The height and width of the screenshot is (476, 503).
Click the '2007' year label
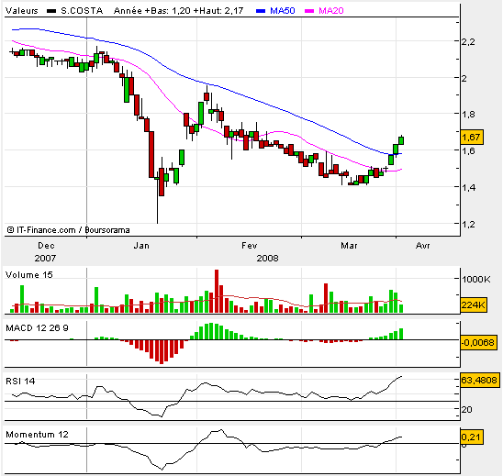pos(45,258)
